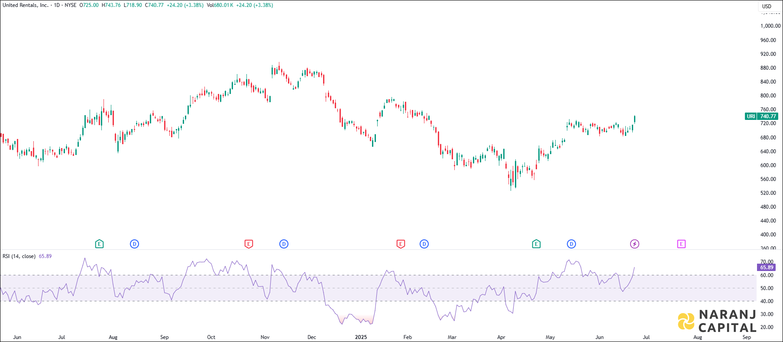
Task: Click the 65.89 RSI legend value
Action: point(45,256)
